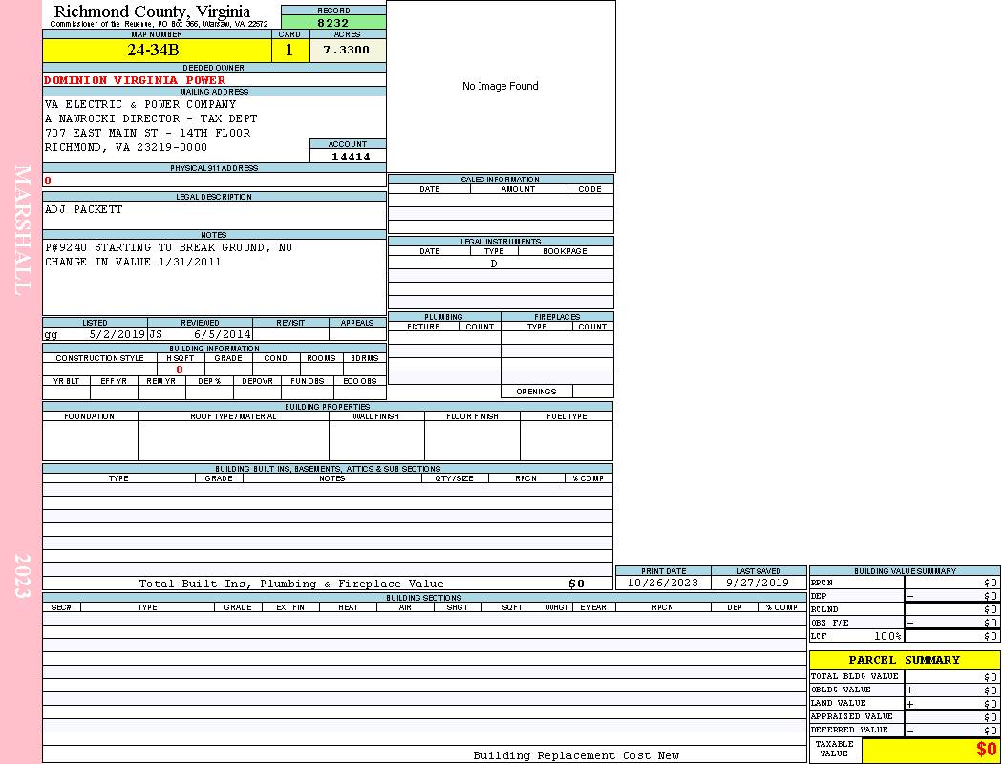The width and height of the screenshot is (1003, 764).
Task: Select deeded owner Dominion Virginia Power
Action: coord(135,80)
